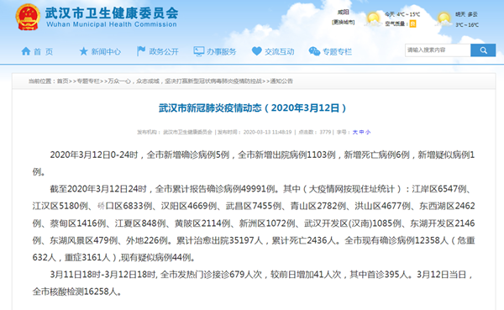This screenshot has height=310, width=504.
Task: Open the 办事服务 navigation menu item
Action: 222,51
